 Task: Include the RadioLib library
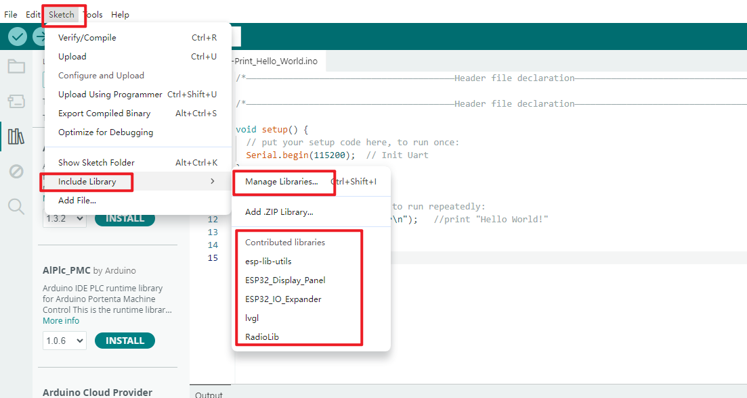[311, 337]
